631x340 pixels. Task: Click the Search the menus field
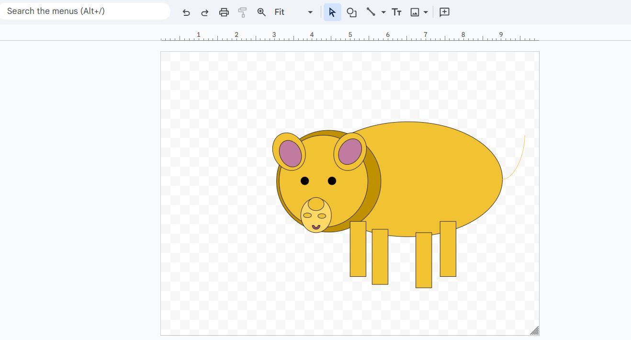point(85,11)
